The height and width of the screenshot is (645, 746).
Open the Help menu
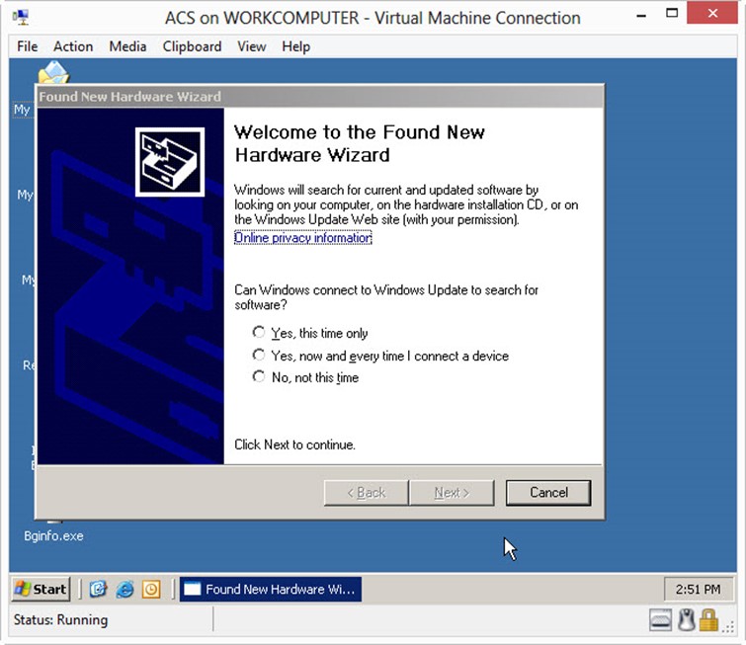[295, 46]
